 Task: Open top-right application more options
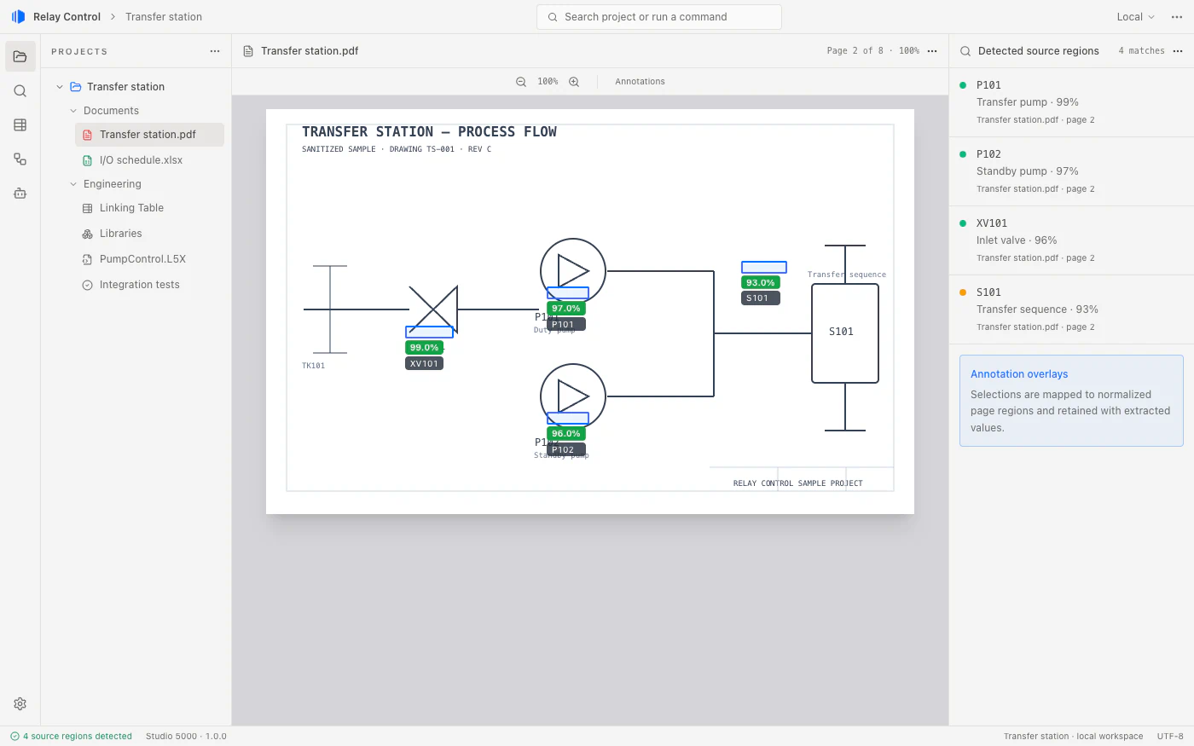pyautogui.click(x=1177, y=17)
